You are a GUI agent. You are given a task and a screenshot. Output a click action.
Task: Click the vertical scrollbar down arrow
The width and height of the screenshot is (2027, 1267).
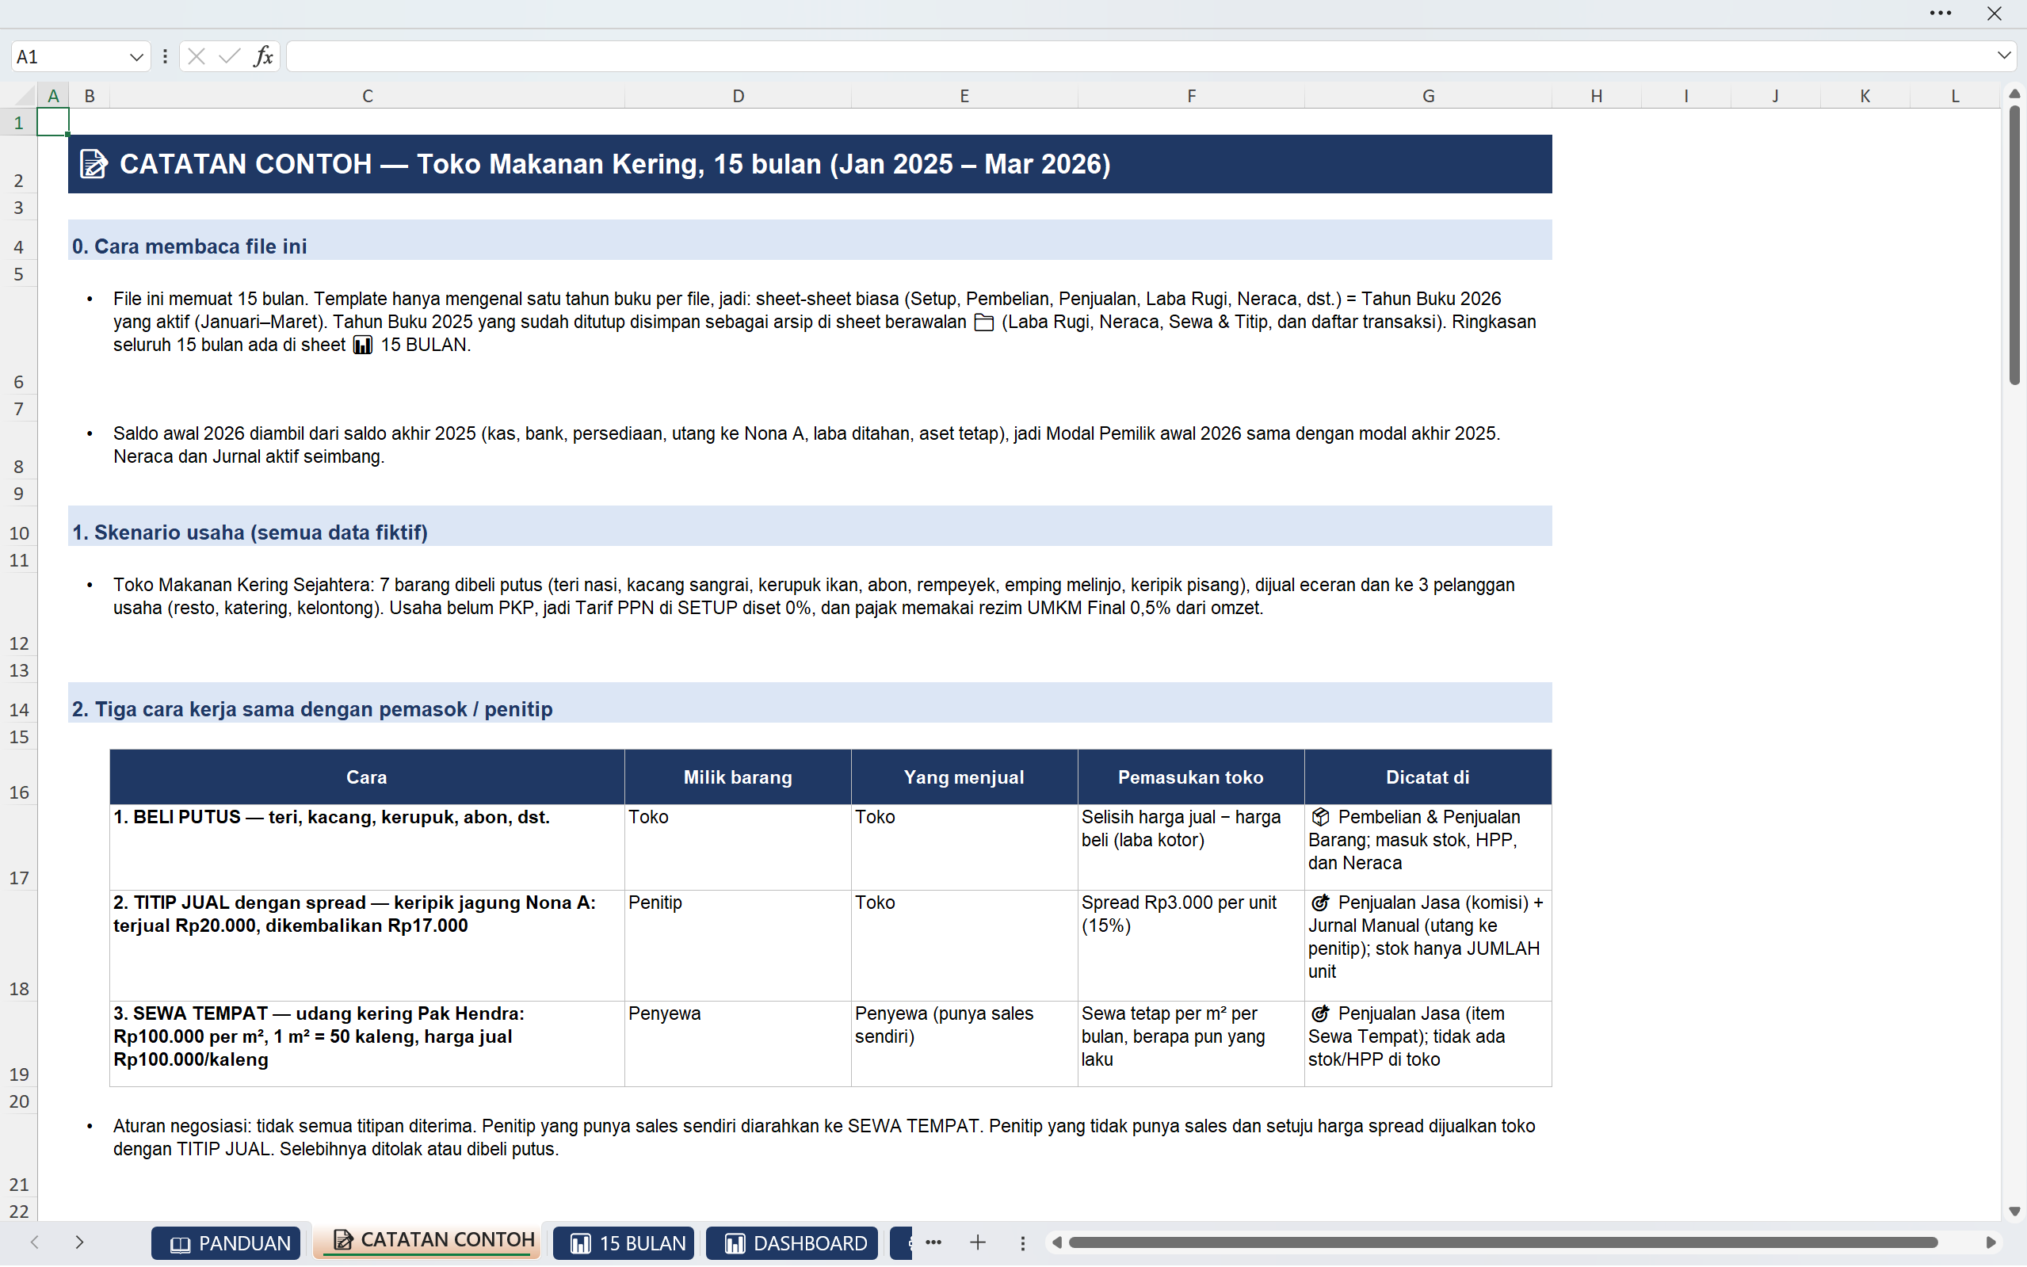click(x=2015, y=1212)
